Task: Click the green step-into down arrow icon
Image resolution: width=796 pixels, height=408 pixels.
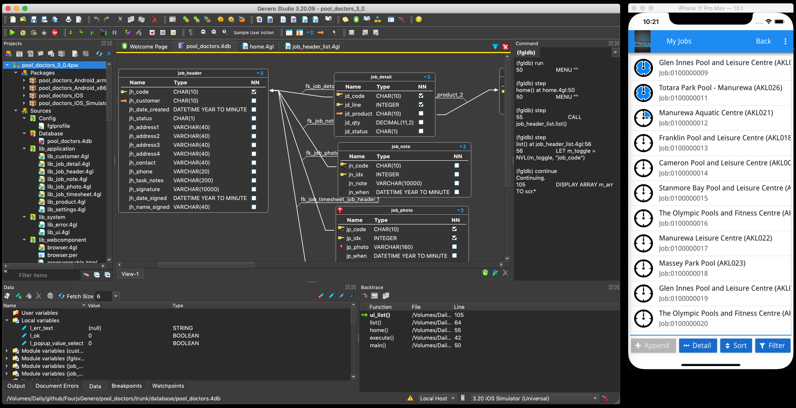Action: click(x=71, y=32)
